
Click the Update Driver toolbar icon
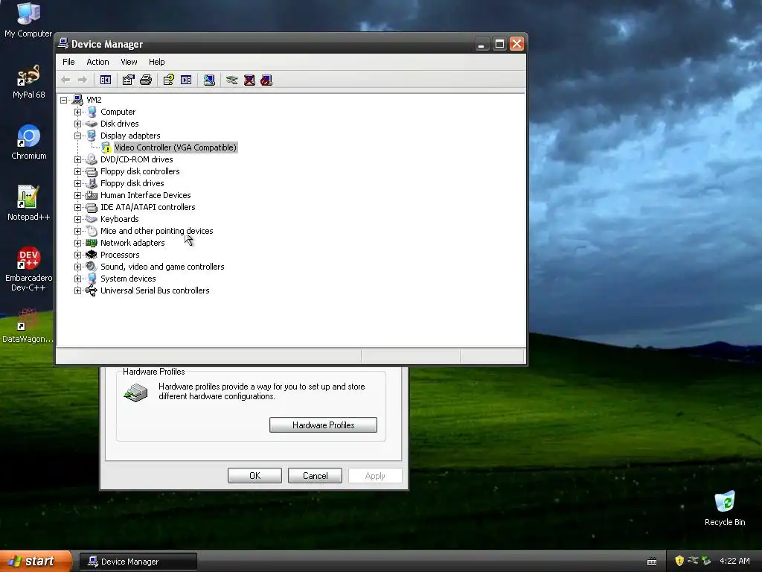click(232, 80)
